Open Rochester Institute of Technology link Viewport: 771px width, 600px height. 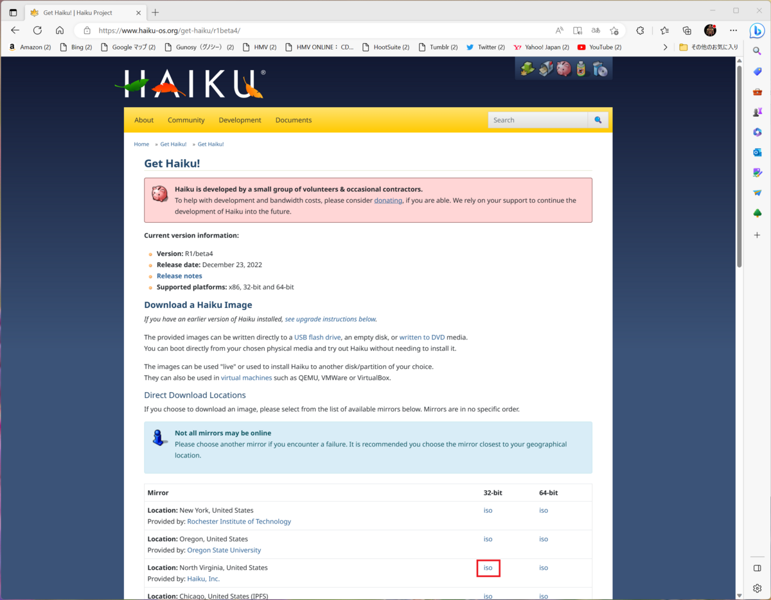(x=239, y=522)
